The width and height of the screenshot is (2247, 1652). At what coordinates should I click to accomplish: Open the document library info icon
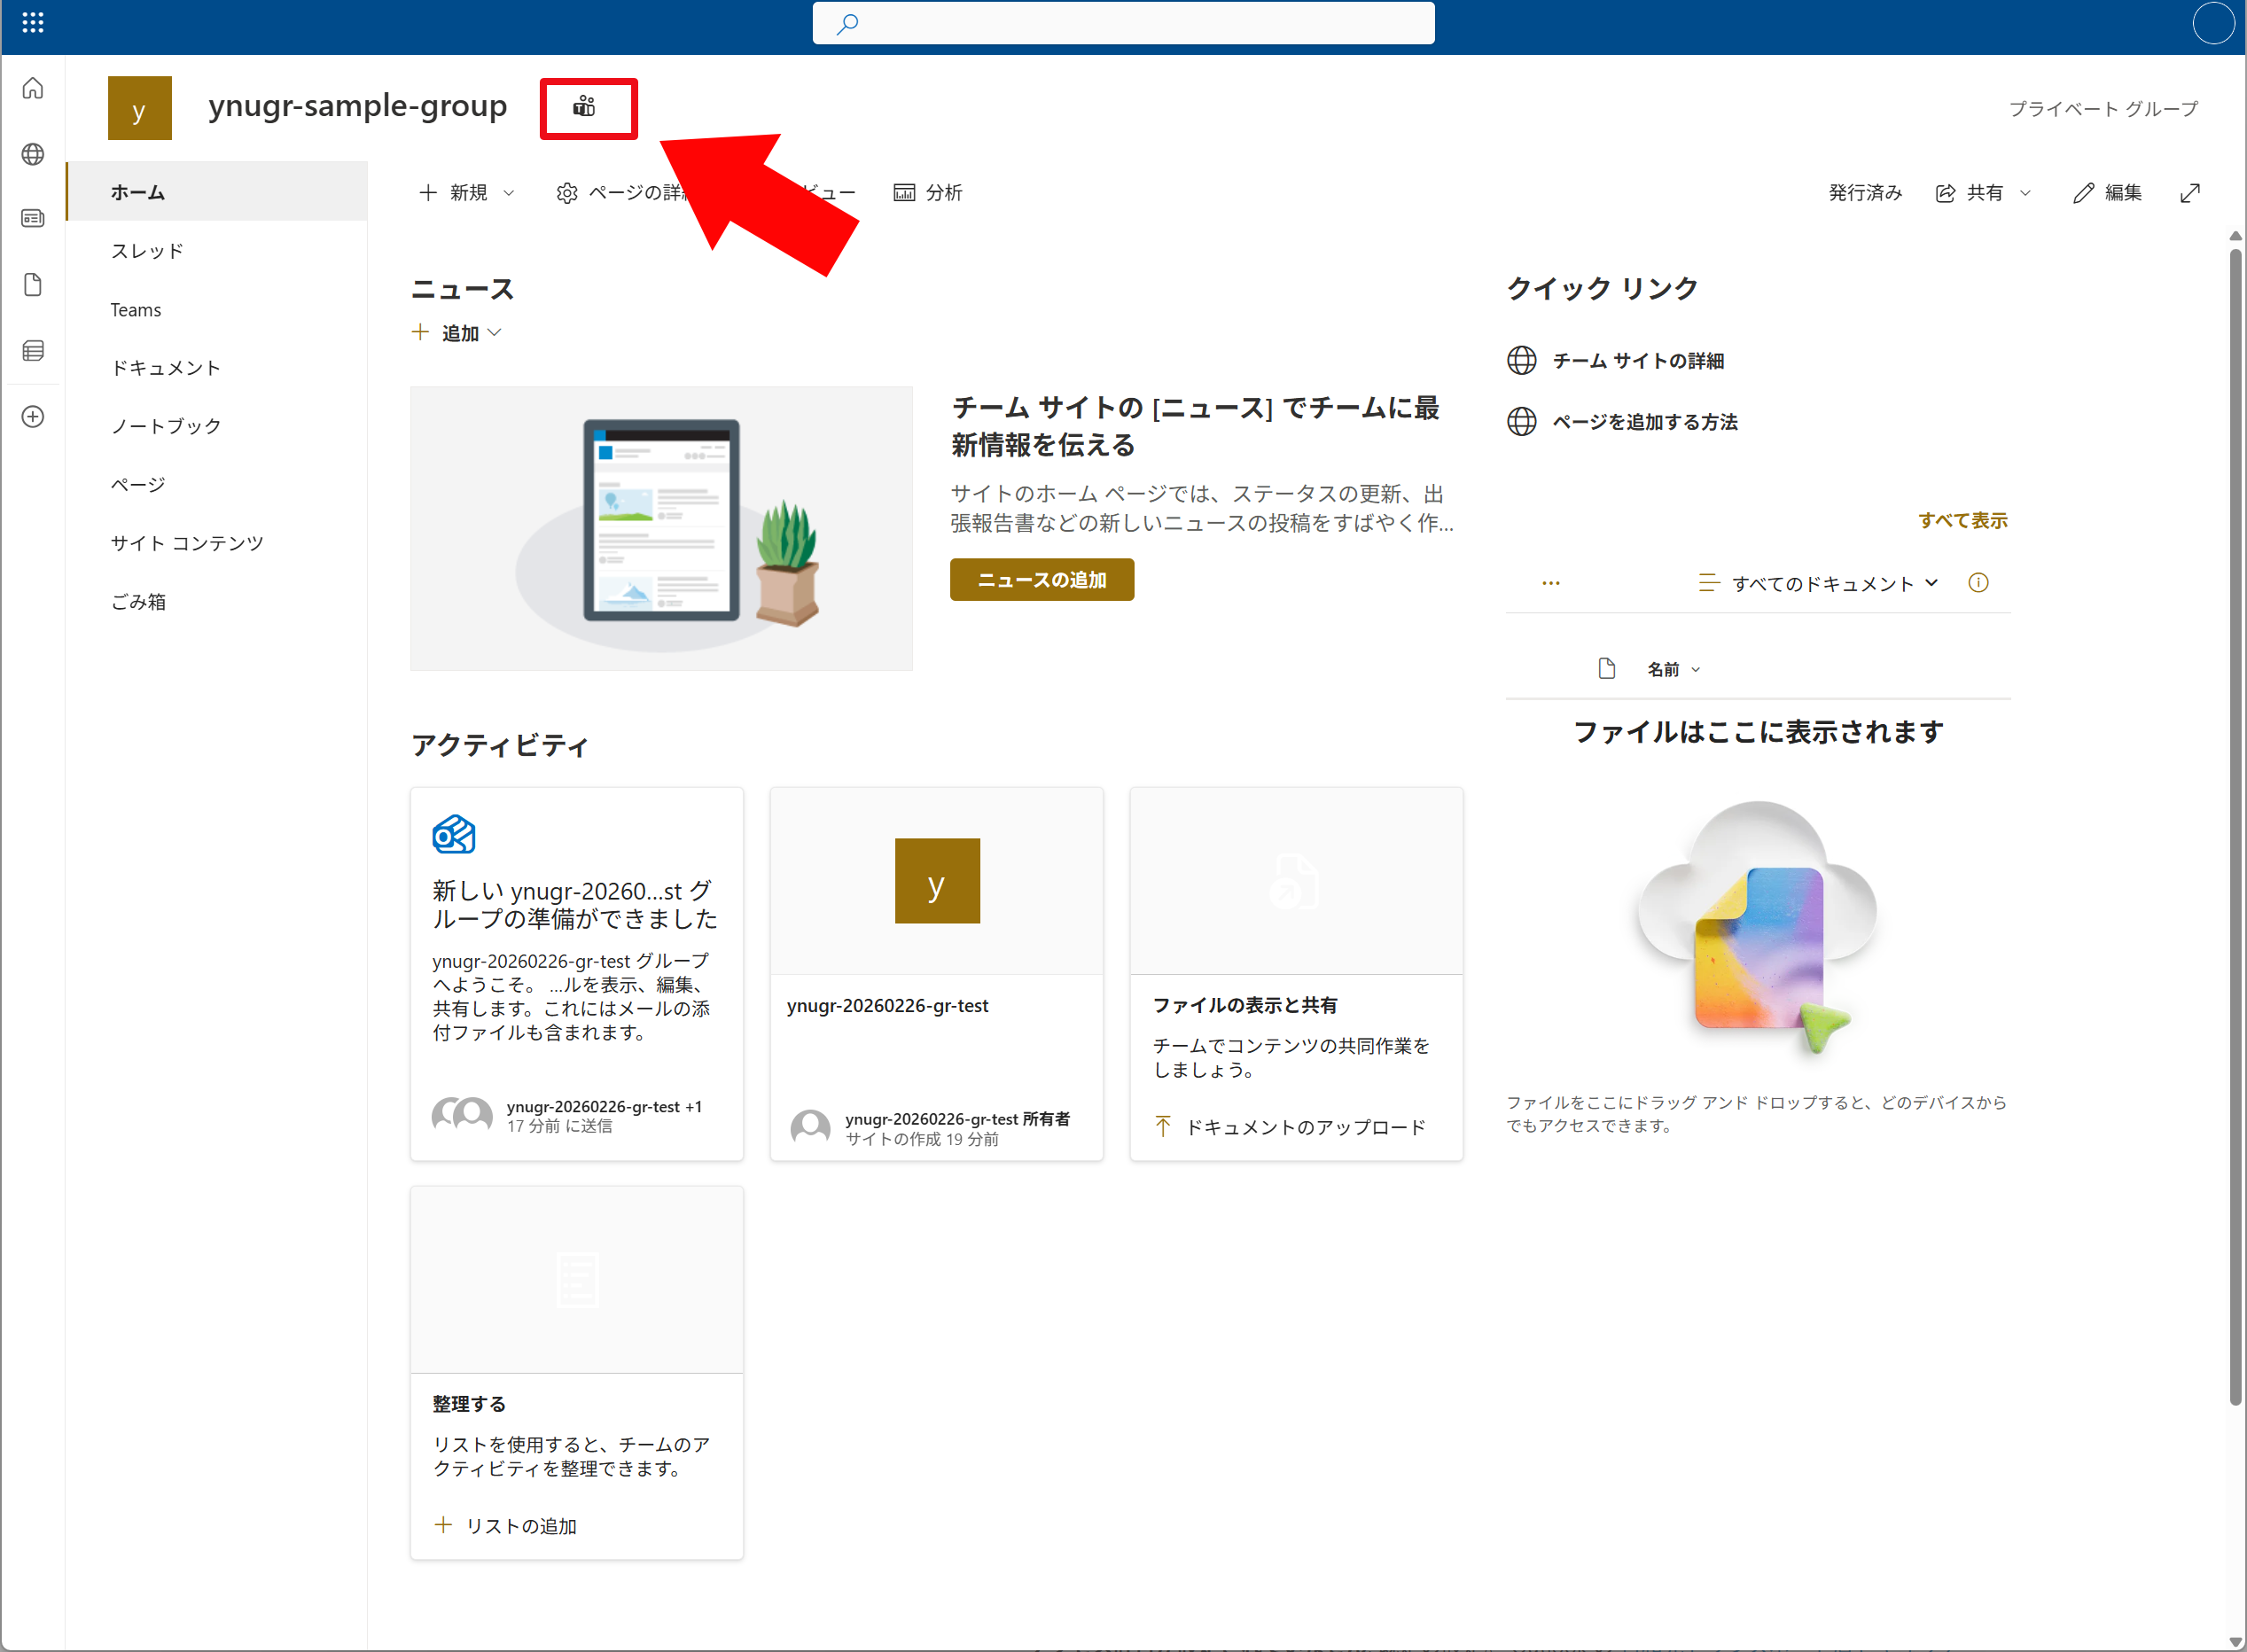pos(1978,583)
